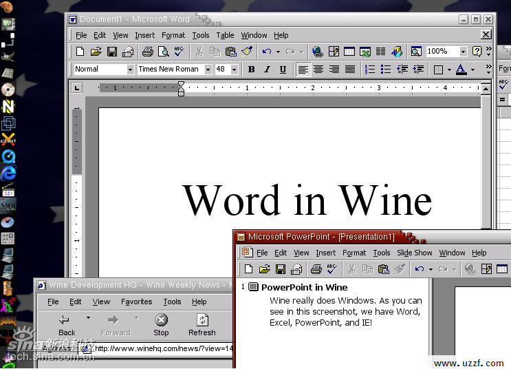The height and width of the screenshot is (369, 511).
Task: Open the 100% zoom dropdown in Word
Action: point(463,52)
